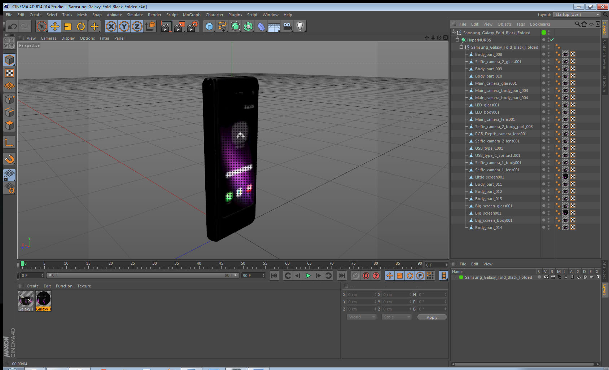The height and width of the screenshot is (370, 609).
Task: Activate the Move tool in top toolbar
Action: click(x=55, y=26)
